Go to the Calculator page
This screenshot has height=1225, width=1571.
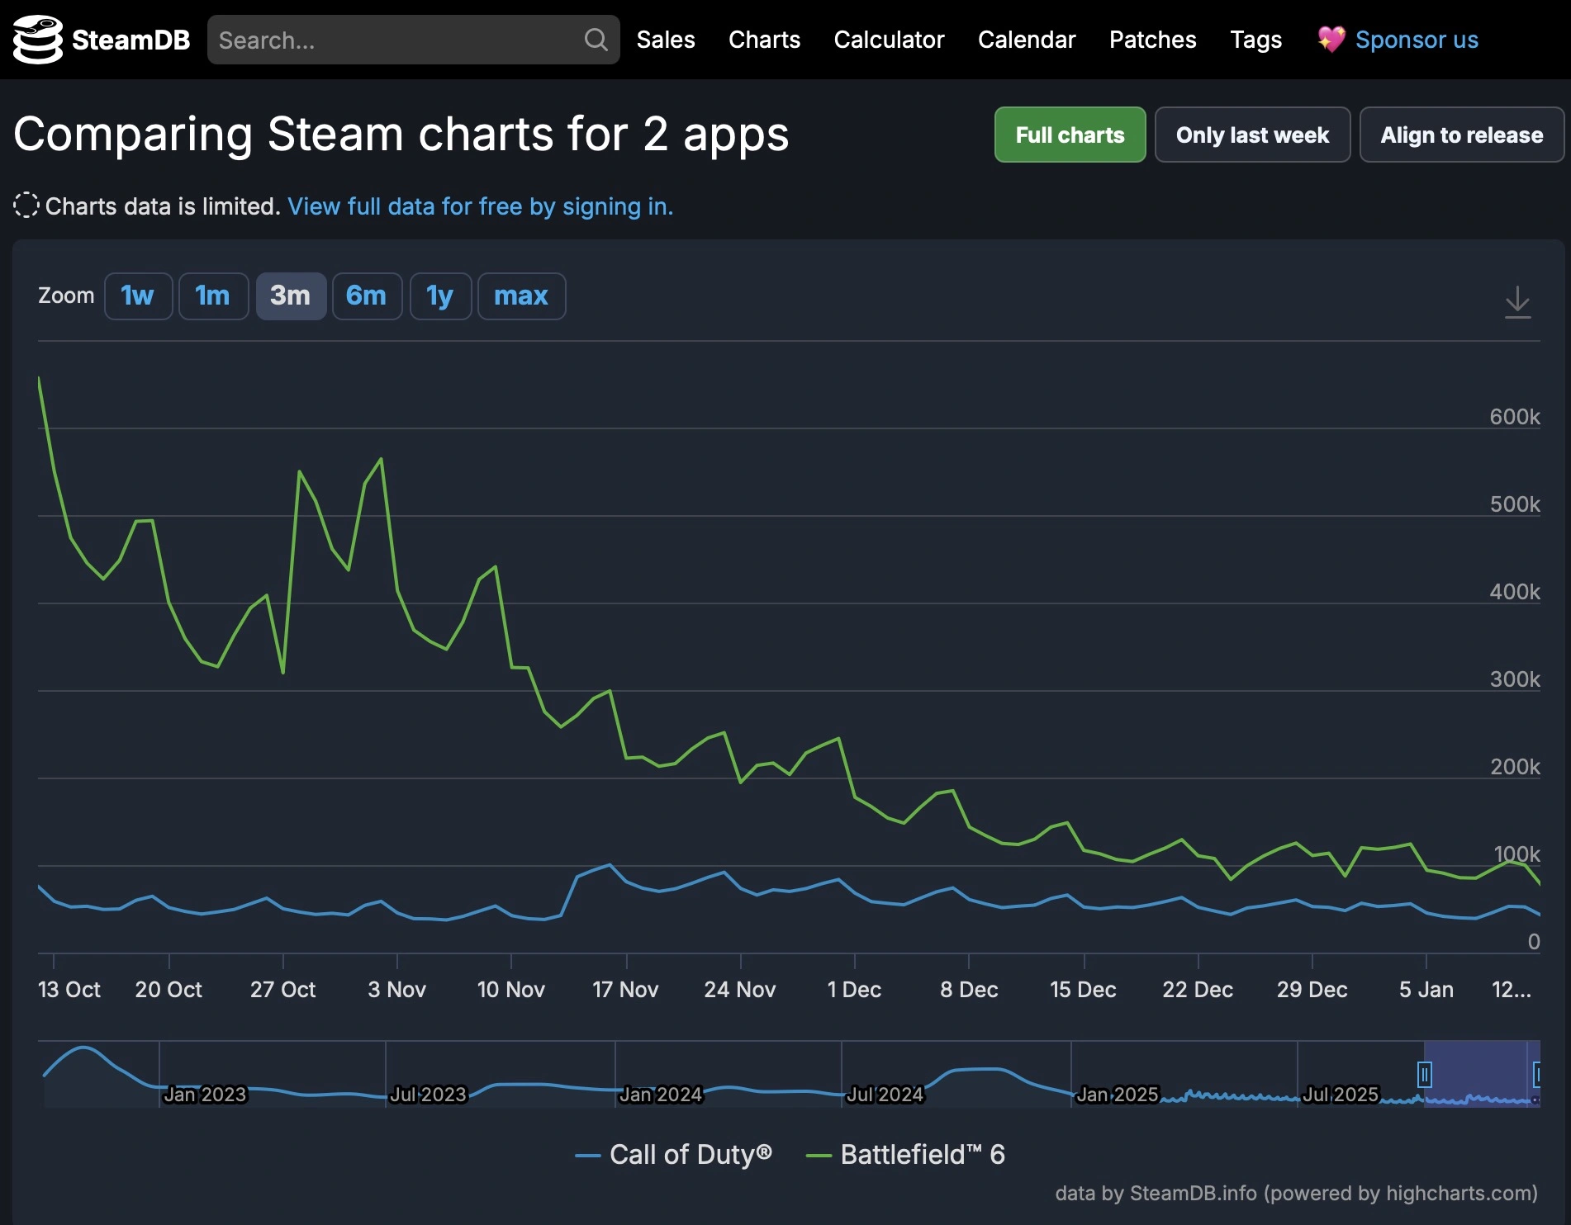coord(889,40)
